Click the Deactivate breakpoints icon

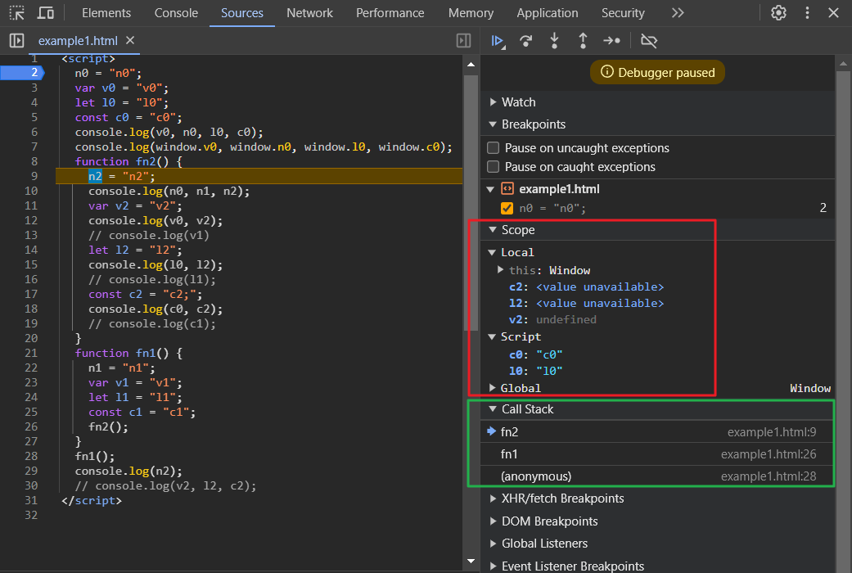click(x=649, y=40)
